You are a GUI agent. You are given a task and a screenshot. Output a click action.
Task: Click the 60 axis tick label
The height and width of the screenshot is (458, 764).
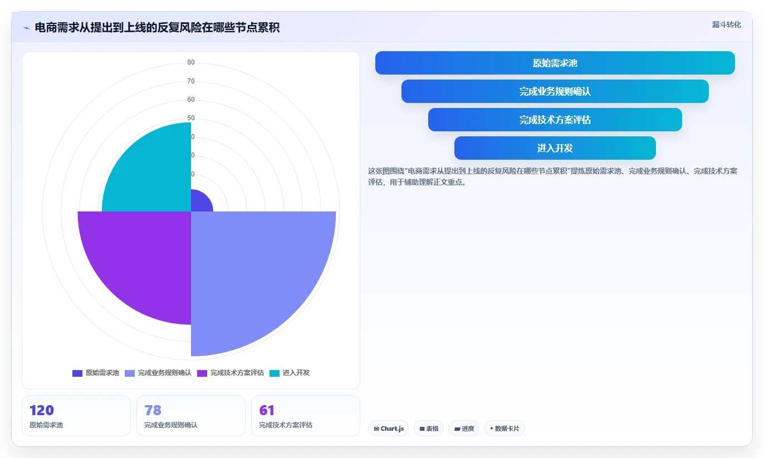point(191,100)
